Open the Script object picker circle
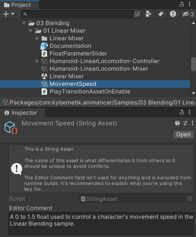The image size is (196, 237). 190,199
